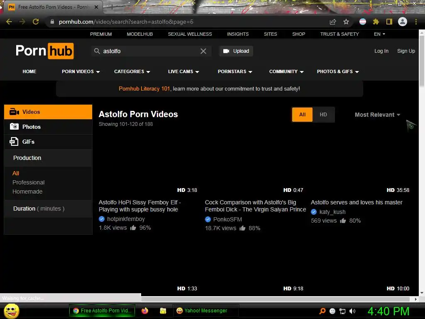Click the Log In link
Viewport: 425px width, 319px height.
pos(381,51)
